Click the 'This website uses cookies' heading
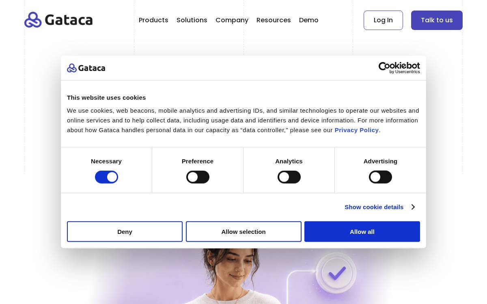The height and width of the screenshot is (304, 487). tap(106, 98)
